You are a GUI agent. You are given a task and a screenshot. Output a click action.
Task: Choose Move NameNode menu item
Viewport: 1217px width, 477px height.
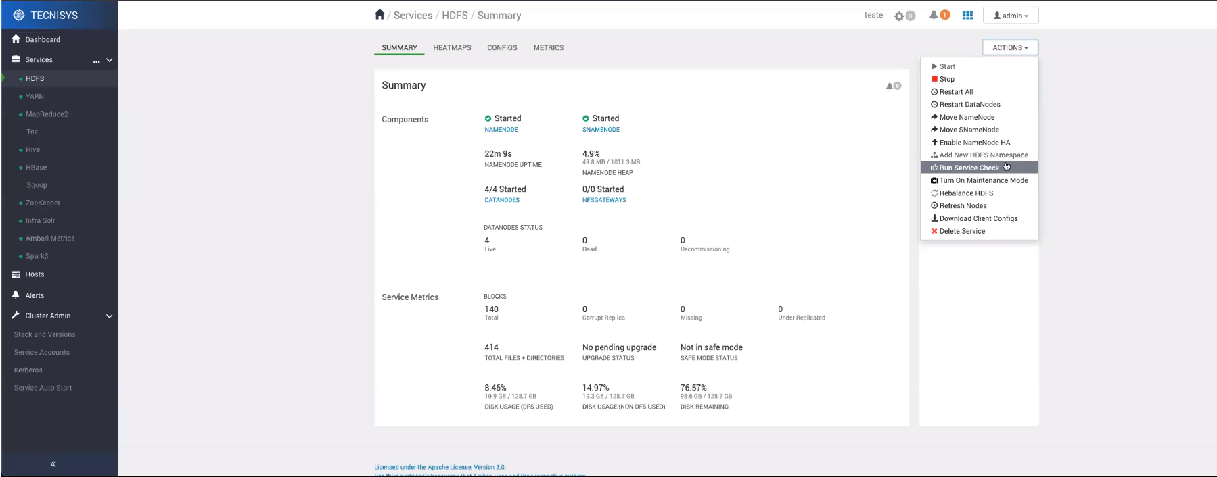[979, 117]
